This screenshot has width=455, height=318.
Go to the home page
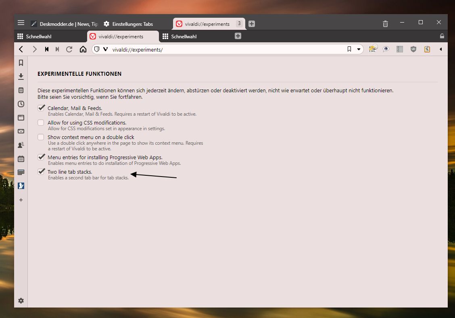coord(83,49)
